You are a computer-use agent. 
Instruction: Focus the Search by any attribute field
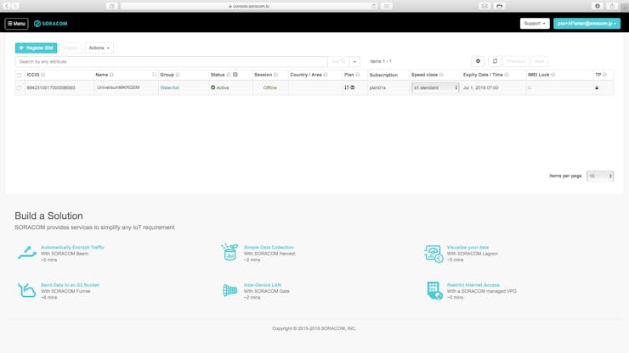(172, 62)
